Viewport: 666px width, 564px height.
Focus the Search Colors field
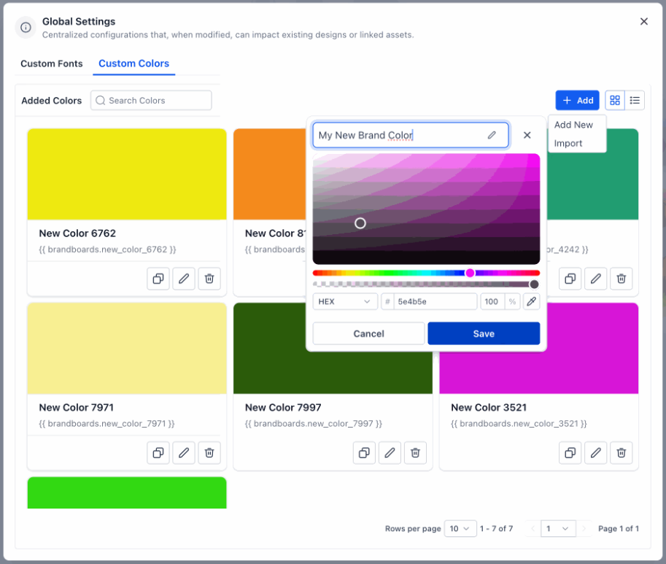click(x=152, y=101)
